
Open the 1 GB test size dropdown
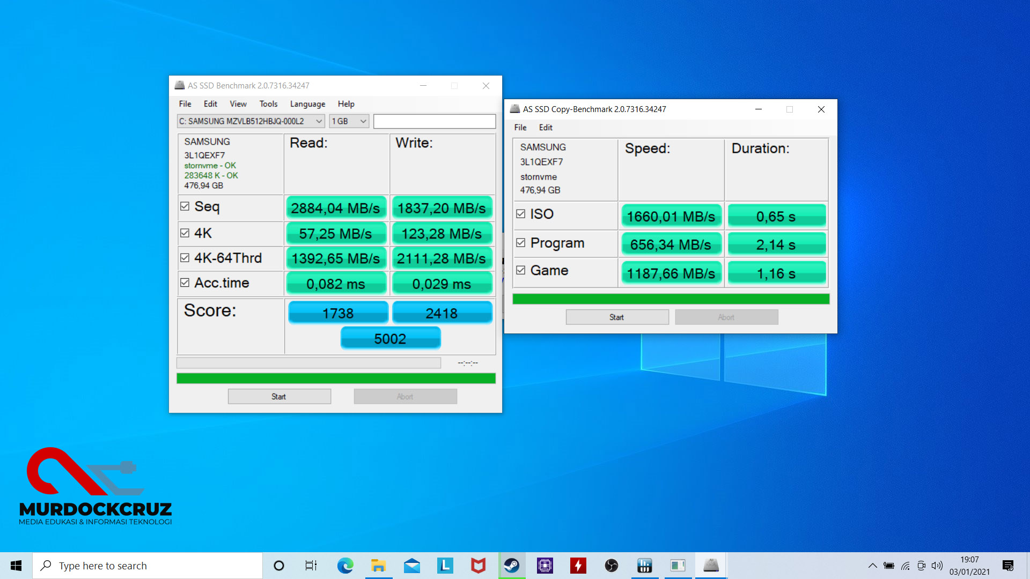363,121
